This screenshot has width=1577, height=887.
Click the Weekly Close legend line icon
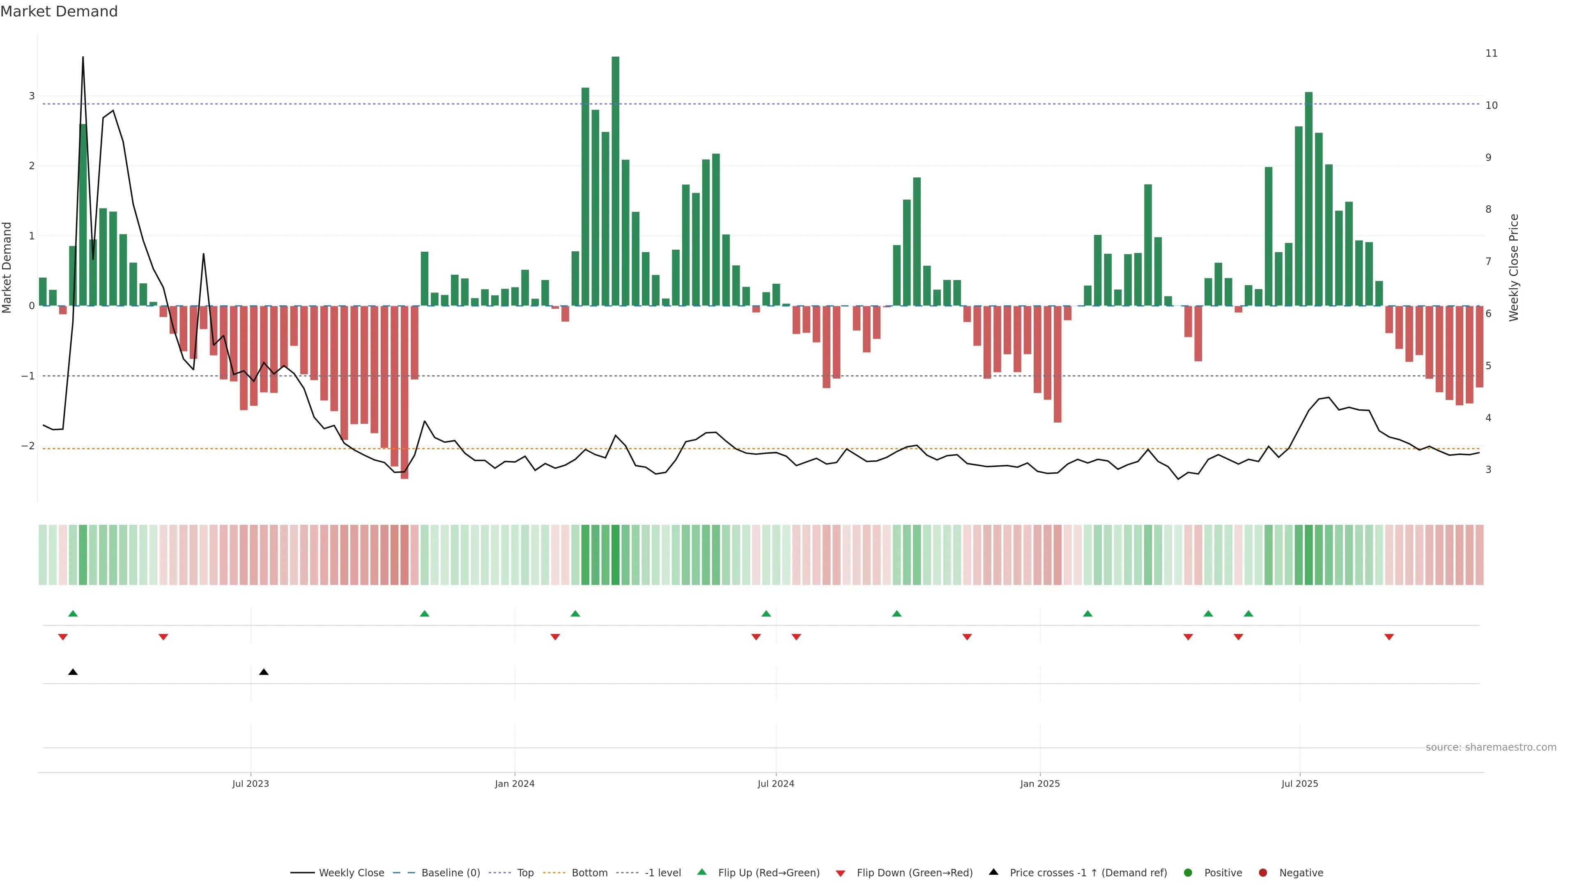click(302, 873)
